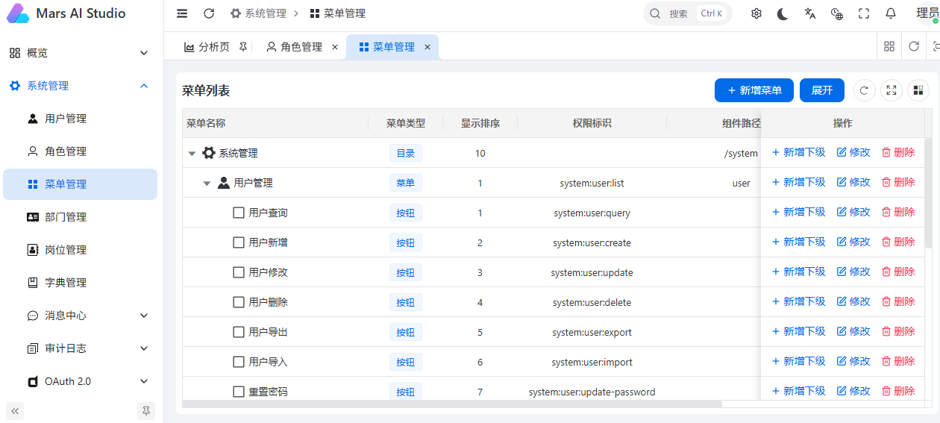Collapse the sidebar with double-chevron icon
The height and width of the screenshot is (423, 940).
[15, 410]
